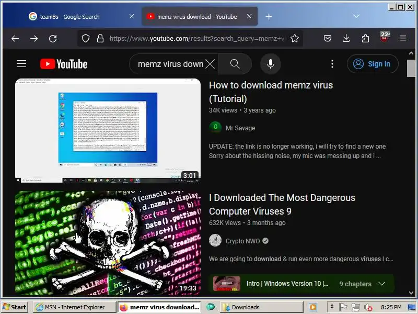The width and height of the screenshot is (418, 314).
Task: Click the Show desktop tray icon
Action: (412, 307)
